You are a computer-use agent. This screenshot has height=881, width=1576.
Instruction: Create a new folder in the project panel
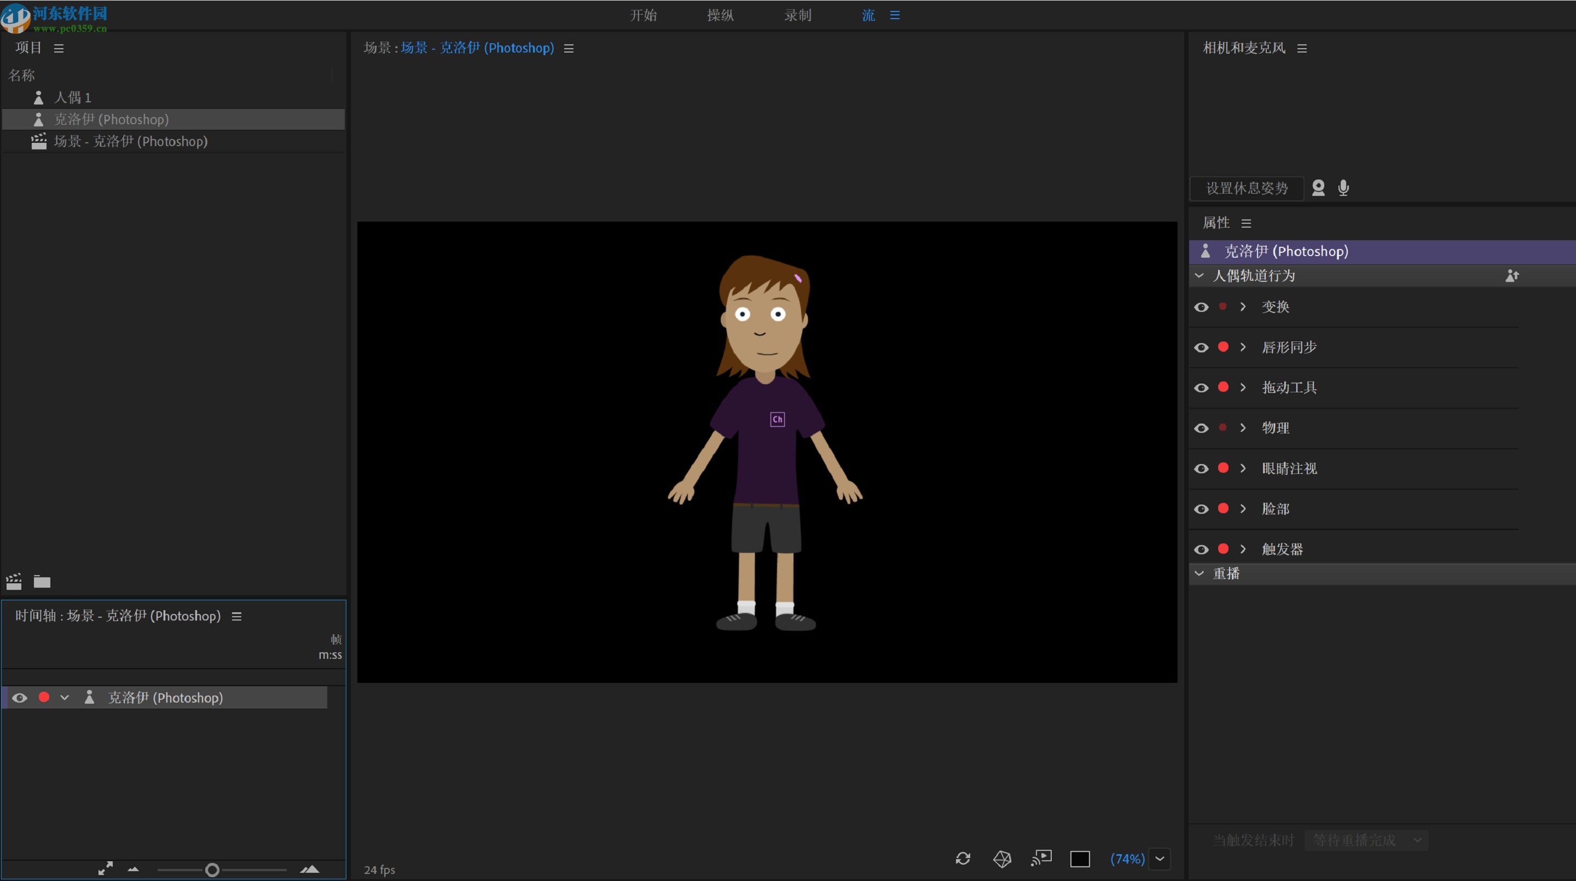coord(42,581)
